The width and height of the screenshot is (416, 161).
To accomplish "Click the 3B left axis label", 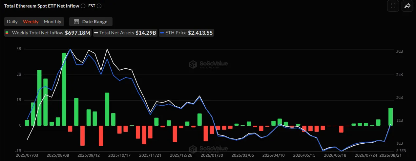I will tap(18, 49).
